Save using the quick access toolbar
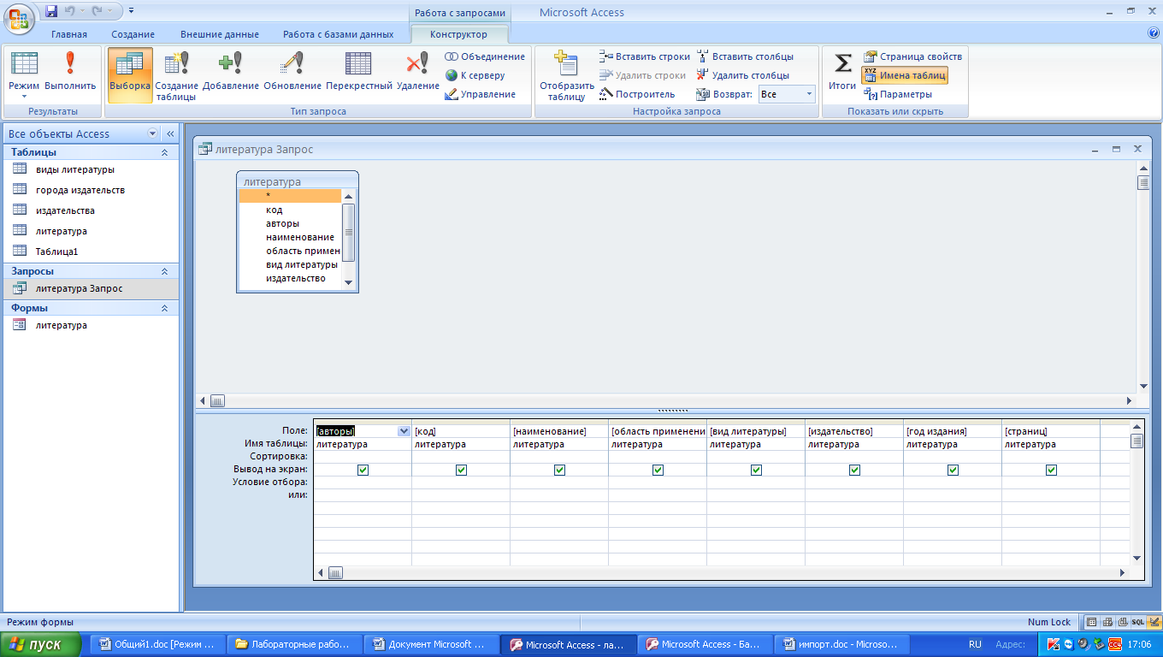 coord(51,11)
